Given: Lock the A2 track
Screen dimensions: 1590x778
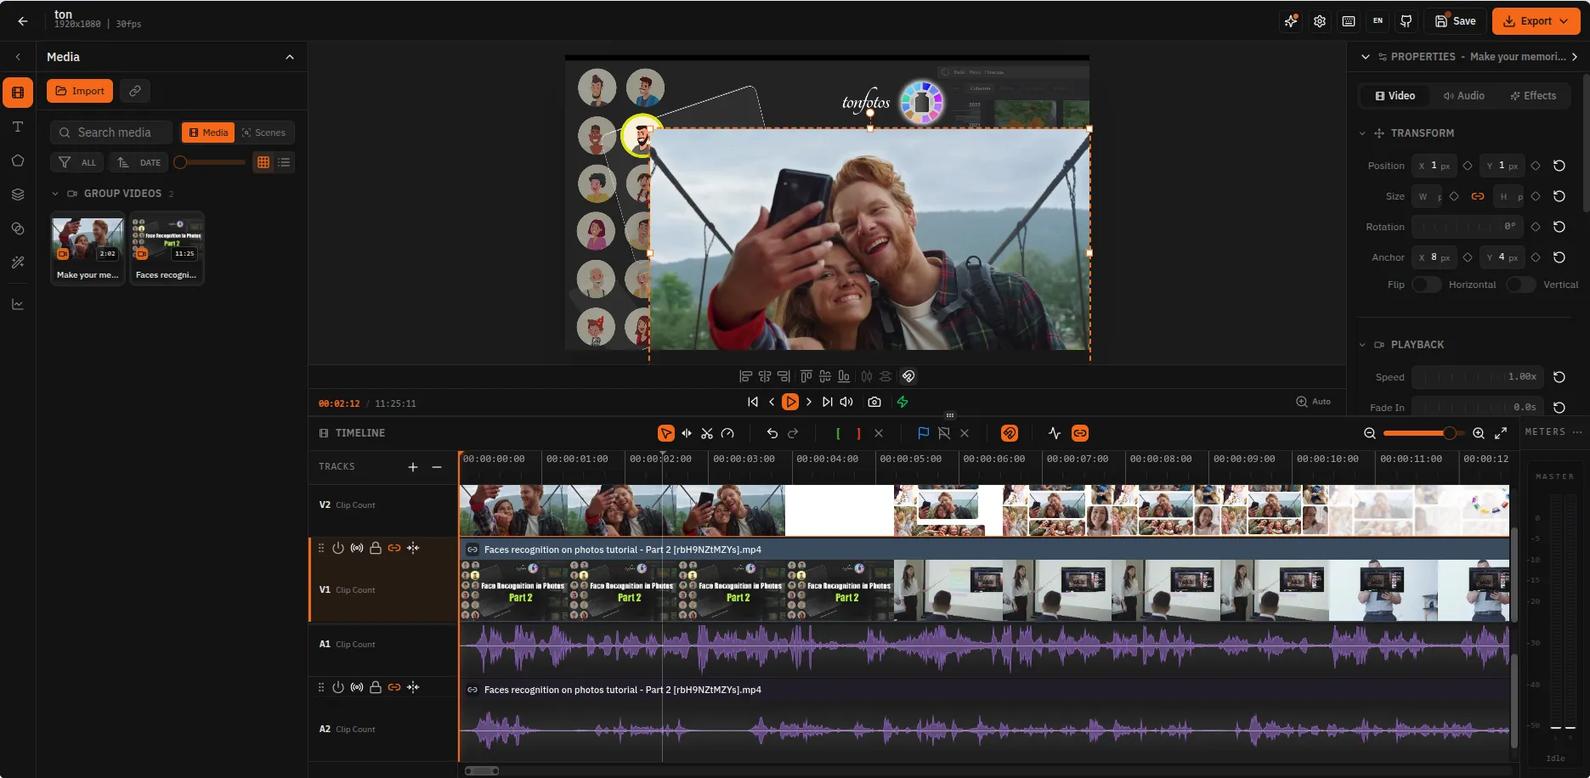Looking at the screenshot, I should [x=375, y=687].
